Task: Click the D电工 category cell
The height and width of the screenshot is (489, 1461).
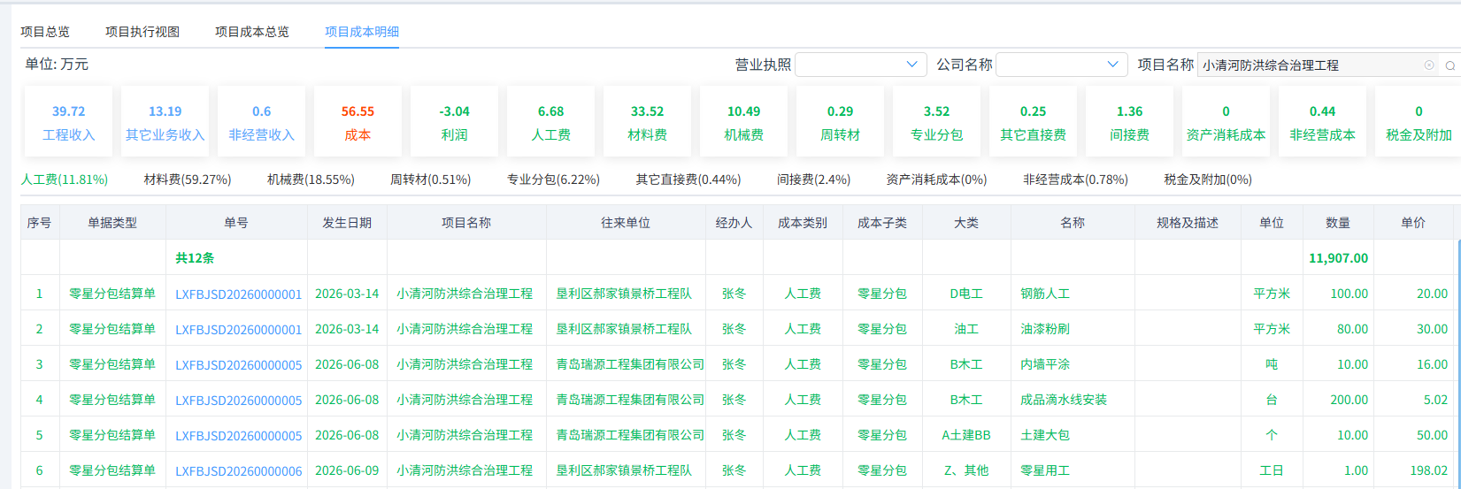Action: [966, 294]
